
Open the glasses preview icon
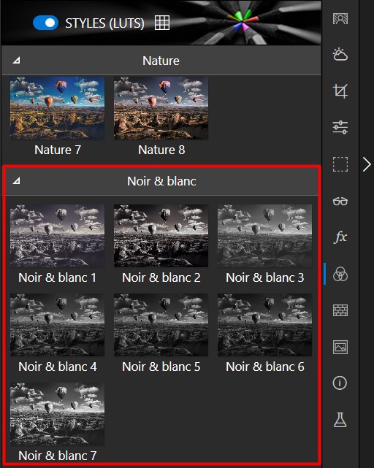pos(340,202)
